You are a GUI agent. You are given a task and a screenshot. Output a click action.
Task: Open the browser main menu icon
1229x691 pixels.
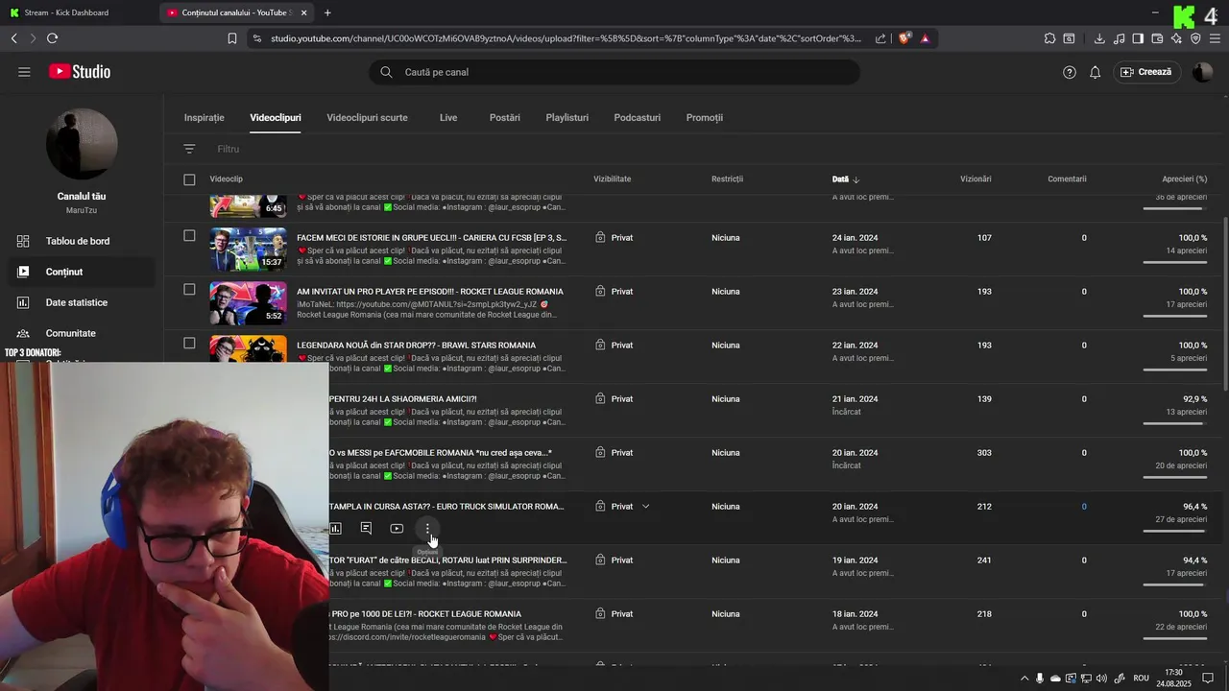pyautogui.click(x=1216, y=38)
